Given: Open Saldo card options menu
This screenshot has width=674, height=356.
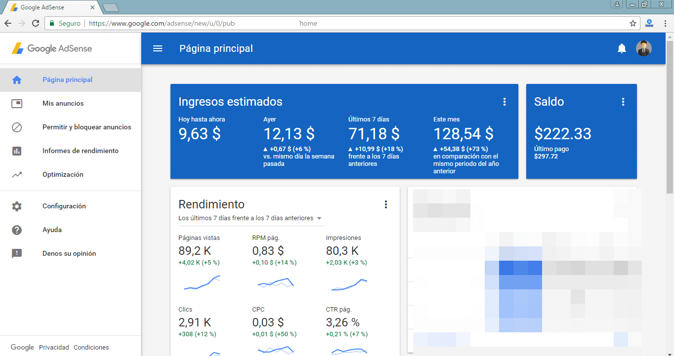Looking at the screenshot, I should coord(623,102).
